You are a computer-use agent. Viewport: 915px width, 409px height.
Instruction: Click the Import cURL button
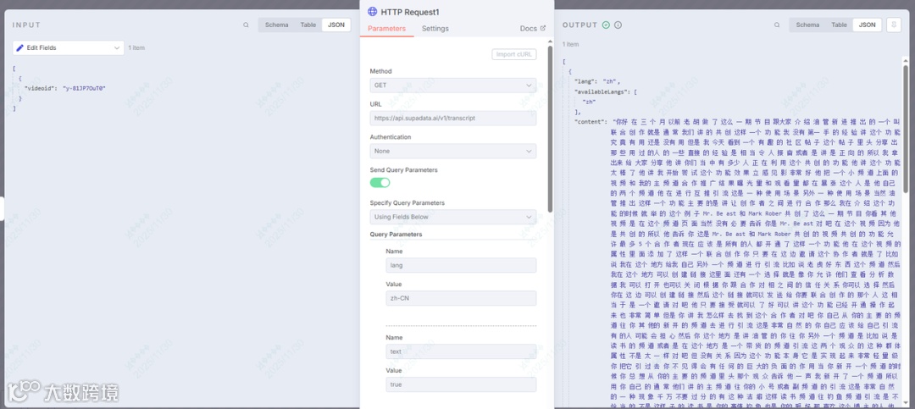point(514,54)
